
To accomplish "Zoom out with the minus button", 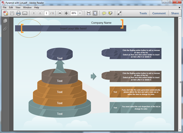I will 60,13.
